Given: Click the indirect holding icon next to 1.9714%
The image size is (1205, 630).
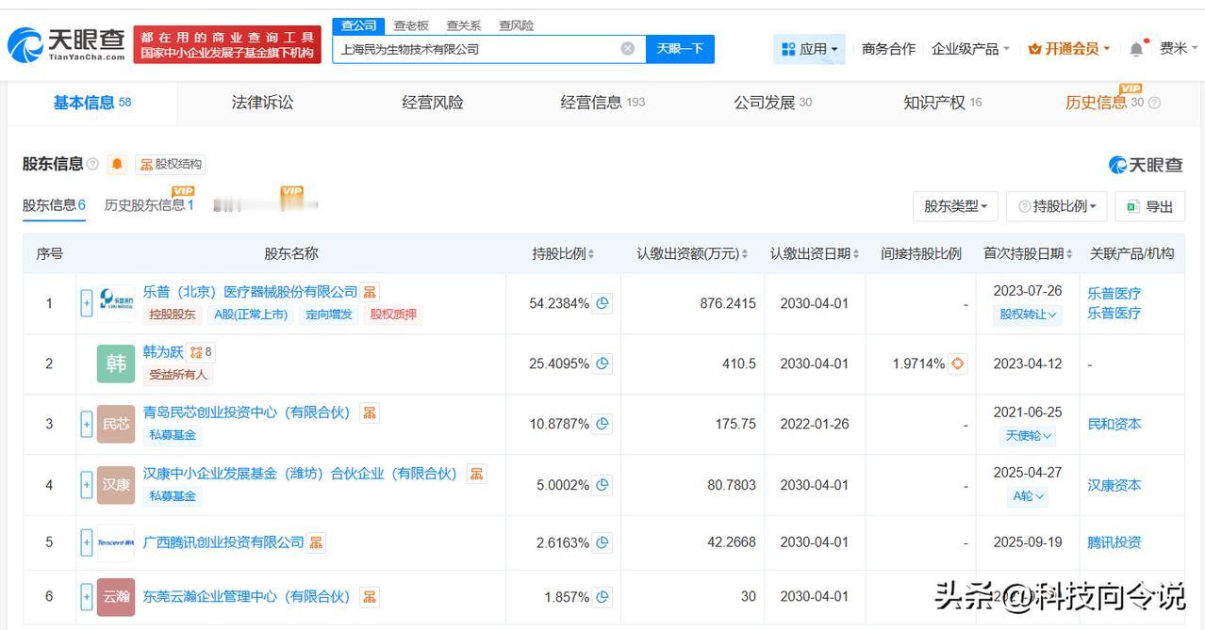Looking at the screenshot, I should pyautogui.click(x=957, y=363).
